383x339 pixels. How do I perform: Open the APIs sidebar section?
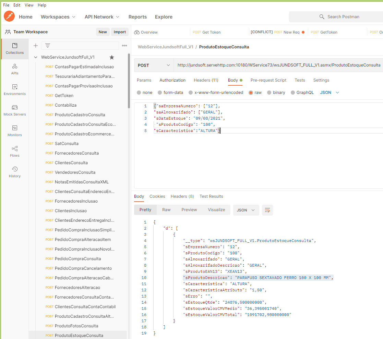click(15, 69)
